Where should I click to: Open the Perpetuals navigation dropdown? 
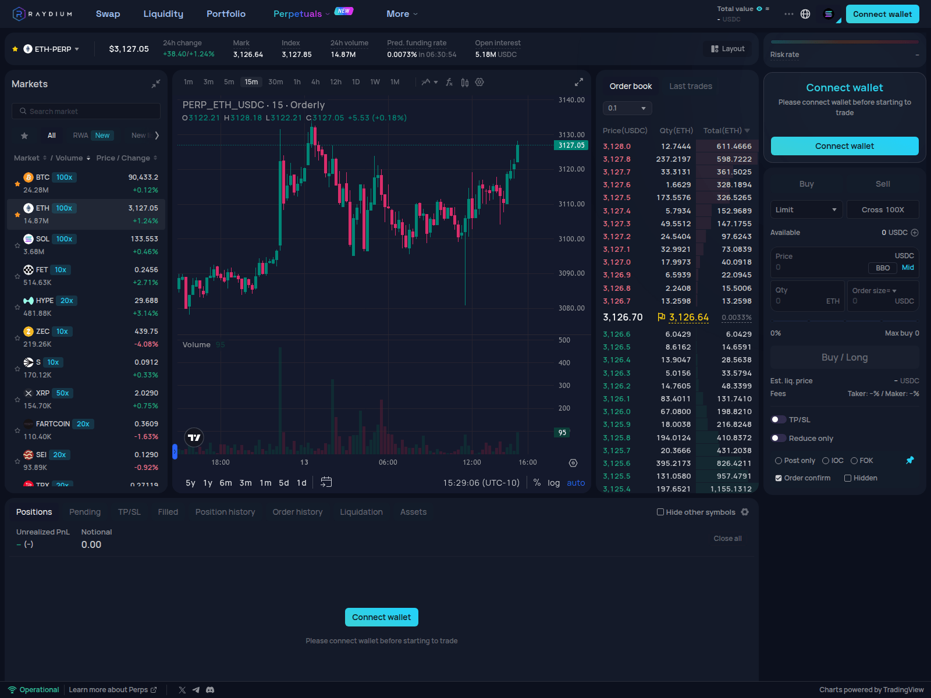(x=301, y=14)
